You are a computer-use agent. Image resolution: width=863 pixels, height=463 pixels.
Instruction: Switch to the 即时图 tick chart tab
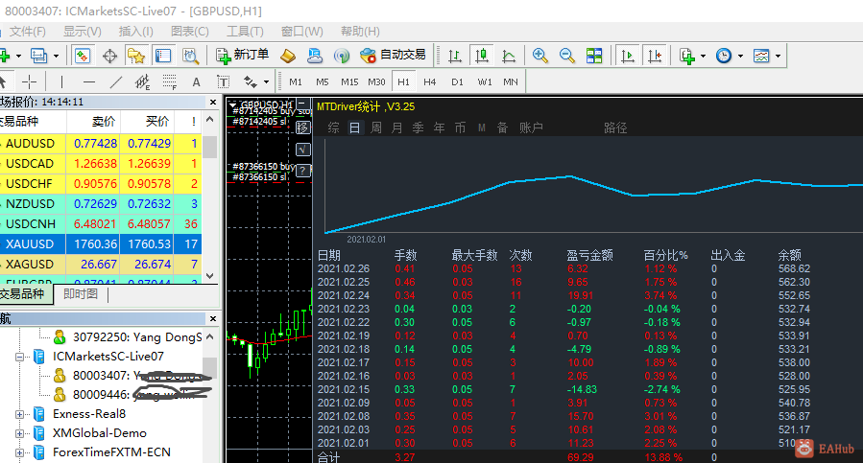[x=81, y=293]
